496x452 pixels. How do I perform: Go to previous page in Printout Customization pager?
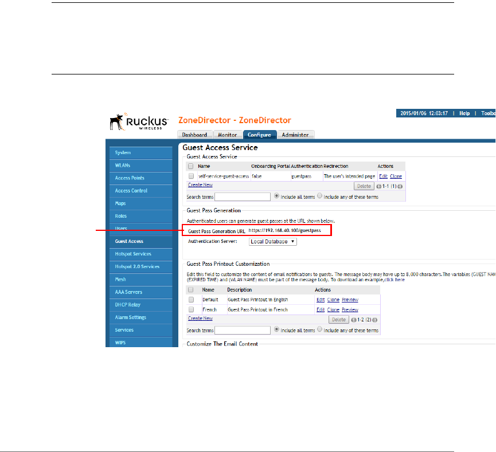pos(354,320)
